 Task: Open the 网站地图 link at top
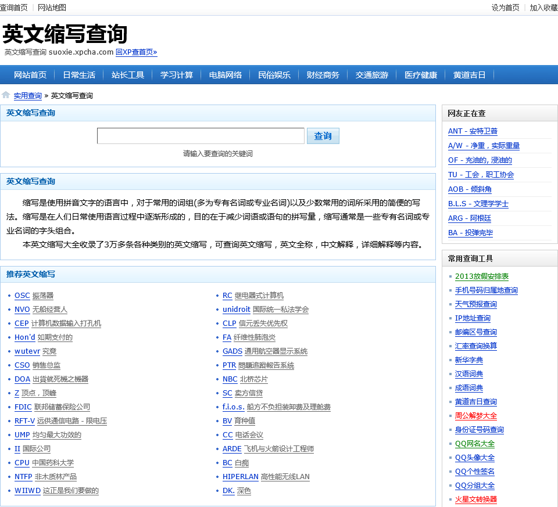click(x=52, y=8)
